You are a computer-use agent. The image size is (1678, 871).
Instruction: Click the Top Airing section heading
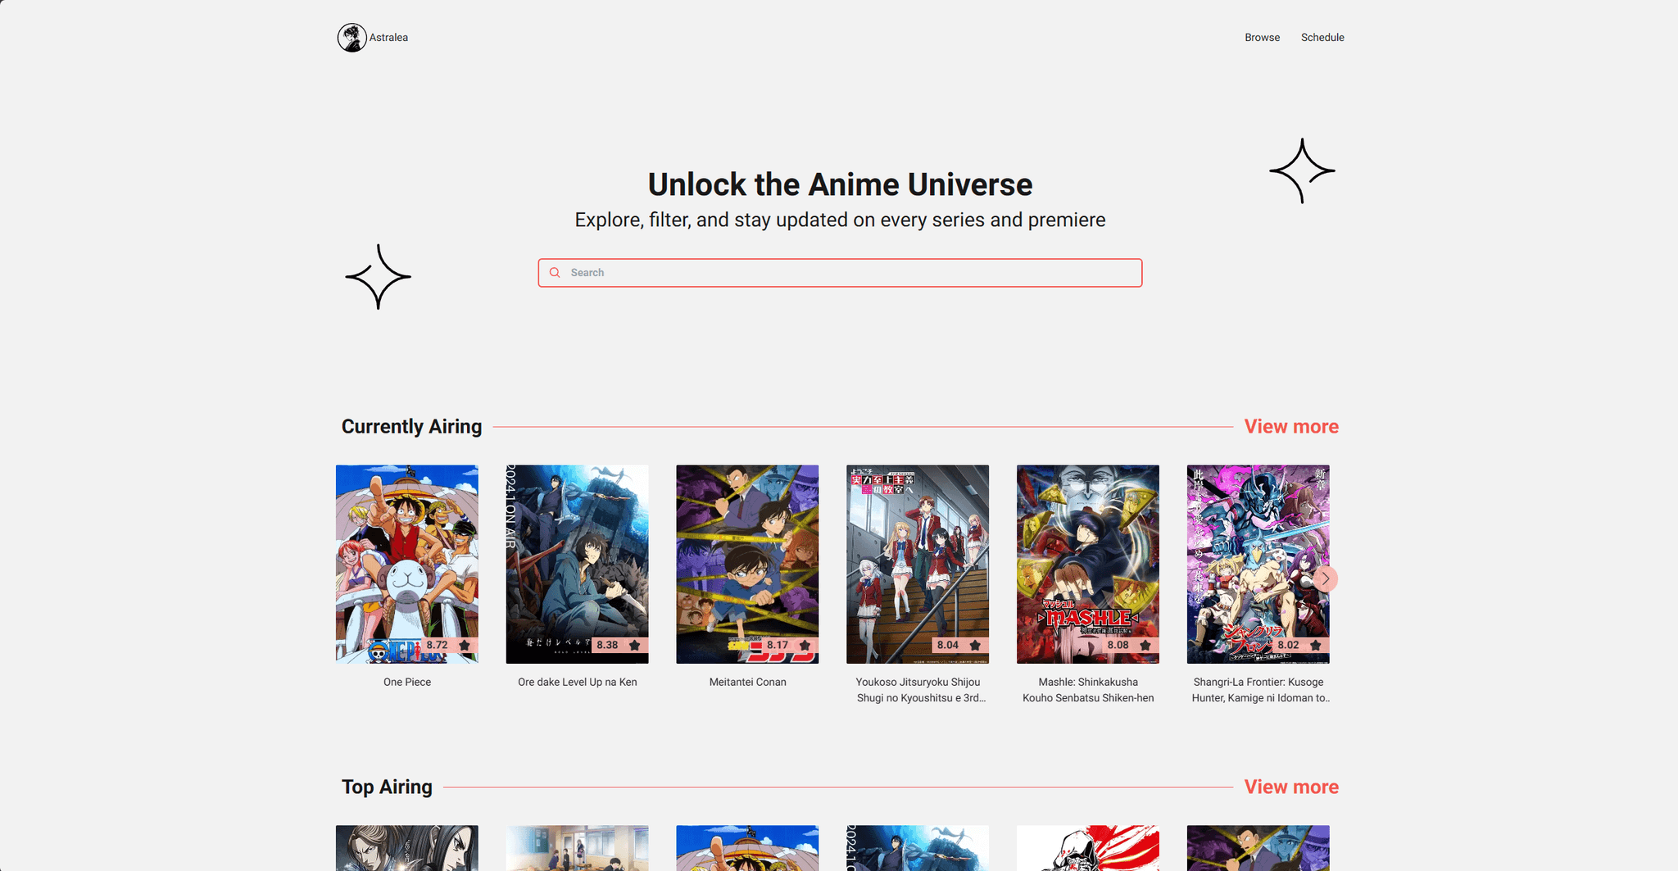click(x=387, y=787)
